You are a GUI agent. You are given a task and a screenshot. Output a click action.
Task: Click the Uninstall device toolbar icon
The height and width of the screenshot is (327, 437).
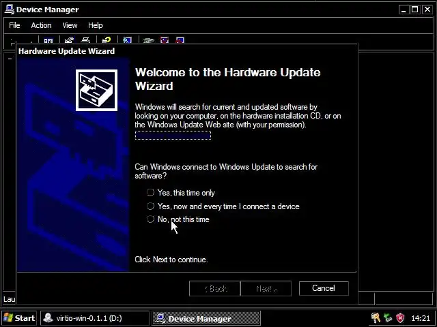click(164, 41)
